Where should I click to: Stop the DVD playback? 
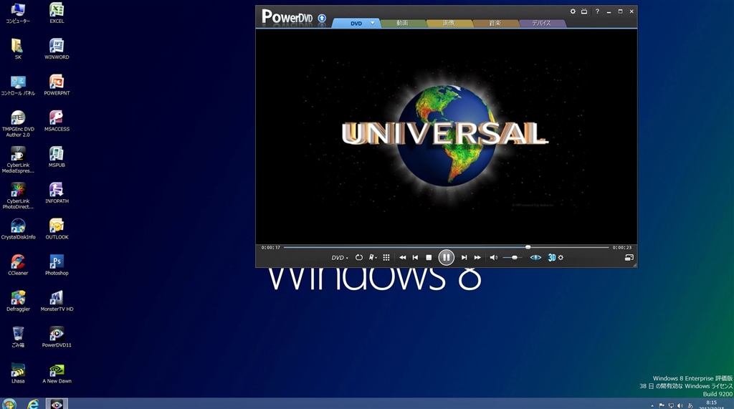[x=429, y=257]
